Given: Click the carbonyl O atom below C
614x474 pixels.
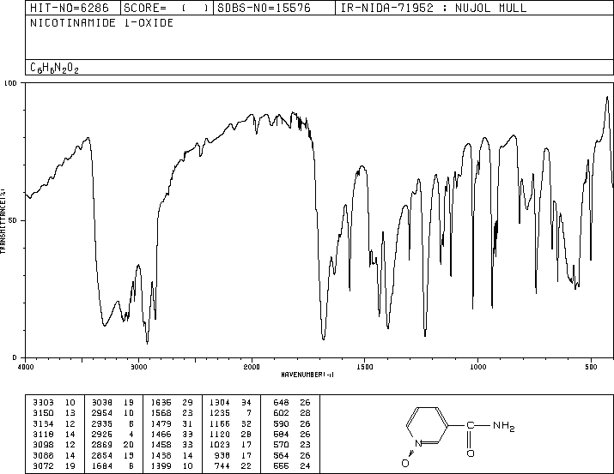Looking at the screenshot, I should [x=471, y=453].
